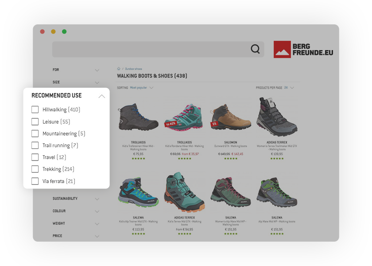The width and height of the screenshot is (372, 266).
Task: Click the 5% discount badge
Action: (x=214, y=124)
